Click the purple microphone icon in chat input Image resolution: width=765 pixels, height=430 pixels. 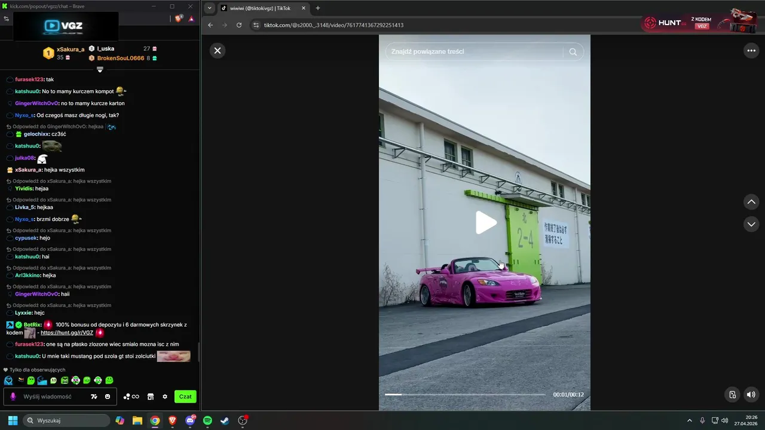click(13, 397)
